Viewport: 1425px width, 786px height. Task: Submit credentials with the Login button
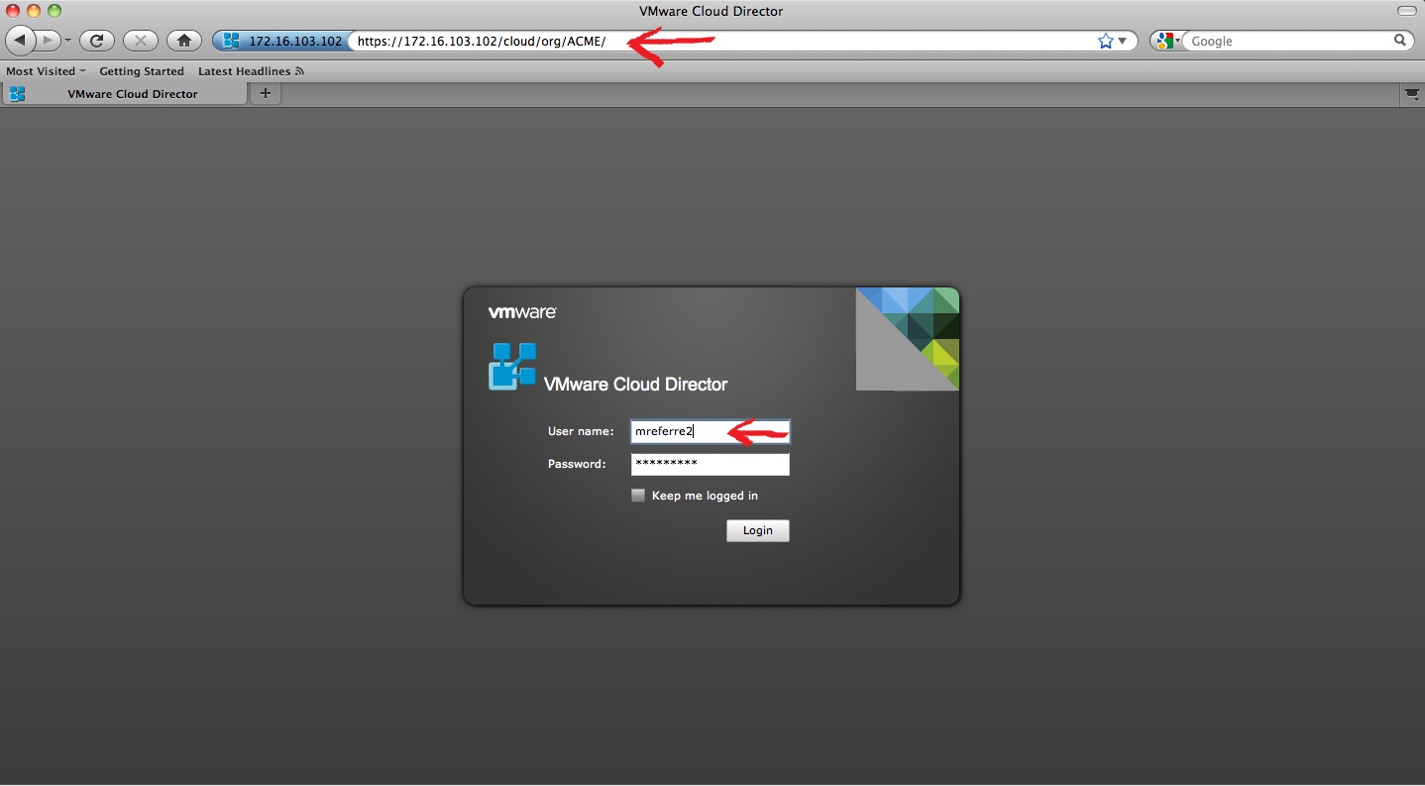(757, 530)
